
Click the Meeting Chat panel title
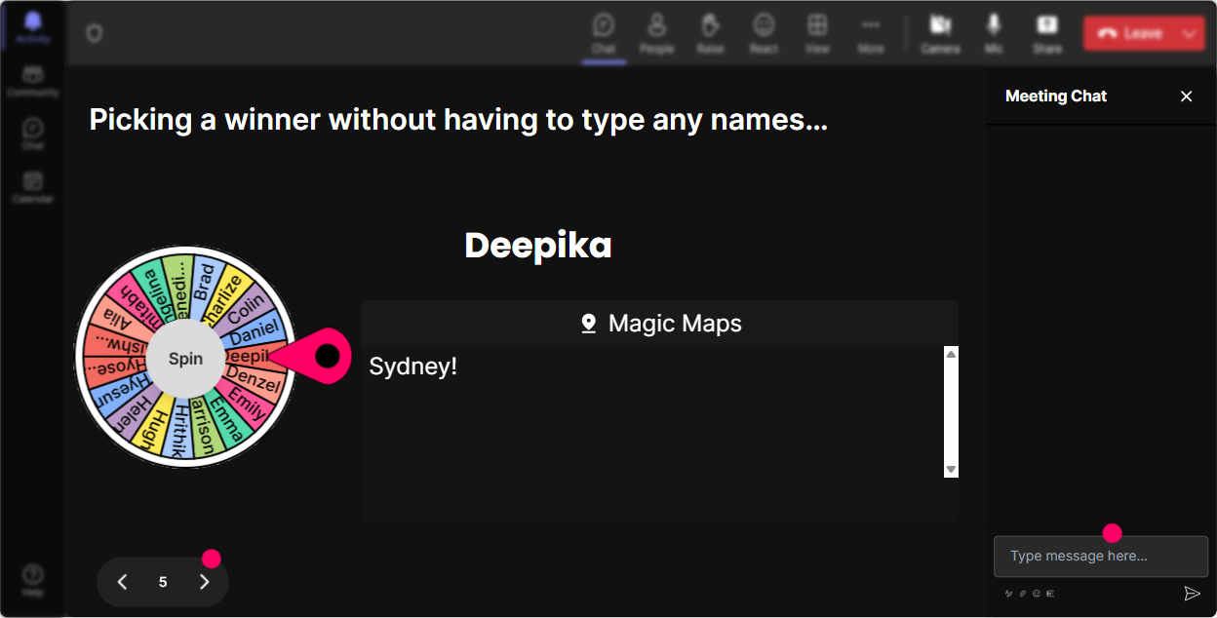[1056, 96]
